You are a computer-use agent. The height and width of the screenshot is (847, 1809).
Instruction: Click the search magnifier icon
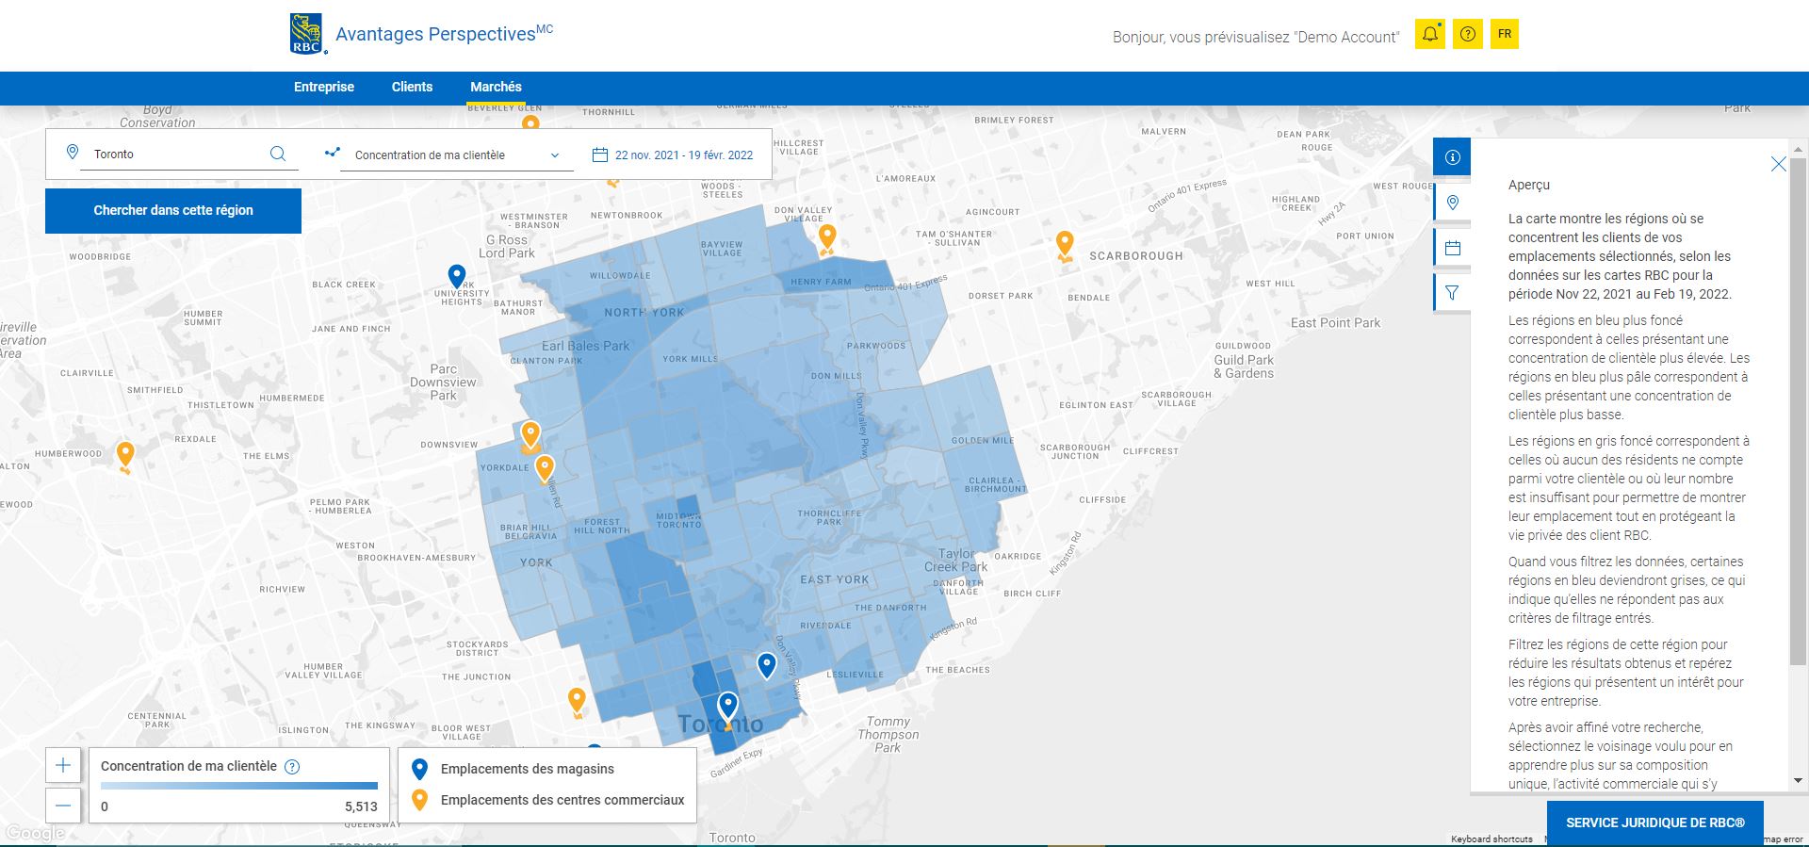click(278, 154)
